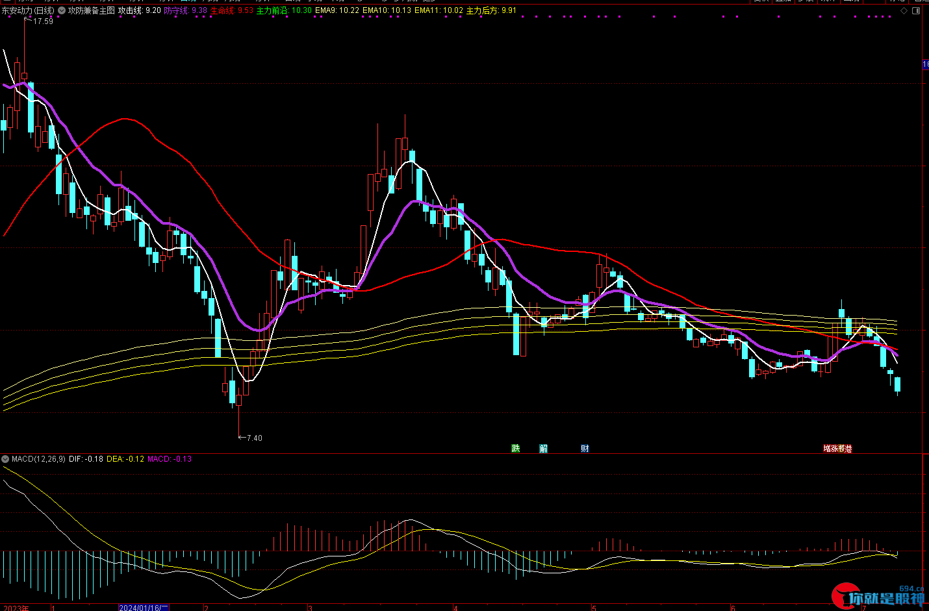Expand the 攻防兼备主图 indicator dropdown arrow
Viewport: 929px width, 611px height.
pos(61,10)
